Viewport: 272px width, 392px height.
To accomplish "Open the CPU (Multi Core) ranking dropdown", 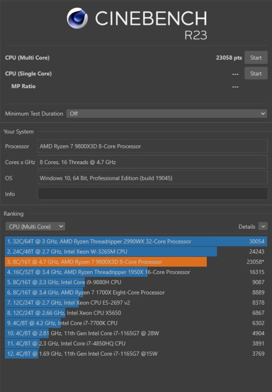I will pos(35,226).
